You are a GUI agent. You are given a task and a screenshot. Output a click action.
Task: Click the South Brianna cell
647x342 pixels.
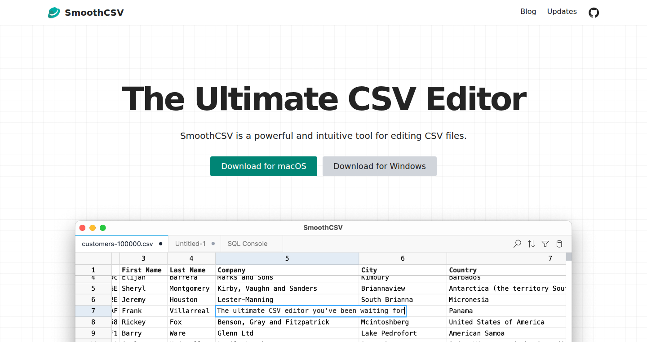tap(403, 300)
